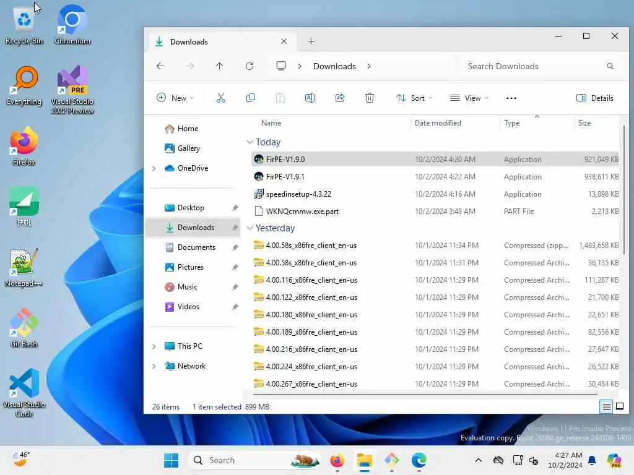Open the View dropdown

tap(469, 98)
